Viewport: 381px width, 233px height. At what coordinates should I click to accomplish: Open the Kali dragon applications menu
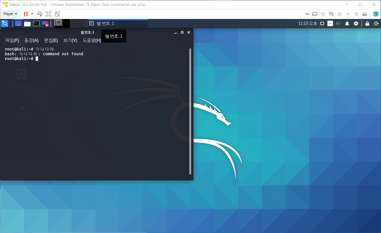click(5, 23)
